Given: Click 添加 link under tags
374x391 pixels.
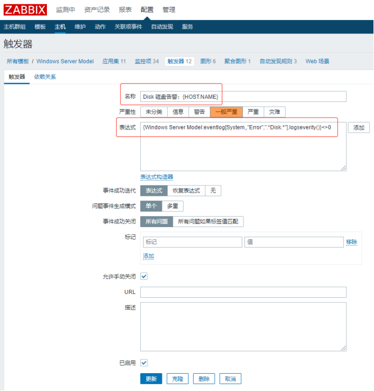Looking at the screenshot, I should pyautogui.click(x=148, y=256).
